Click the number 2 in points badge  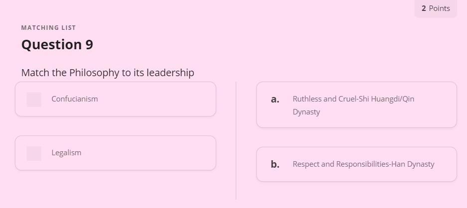(424, 8)
